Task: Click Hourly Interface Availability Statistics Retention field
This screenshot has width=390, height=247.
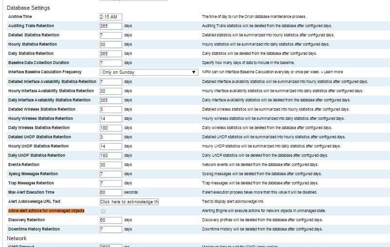Action: click(x=111, y=91)
